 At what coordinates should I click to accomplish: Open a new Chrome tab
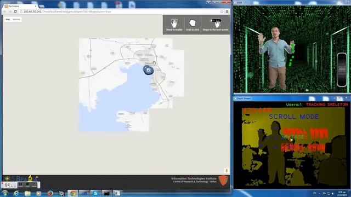[x=42, y=6]
